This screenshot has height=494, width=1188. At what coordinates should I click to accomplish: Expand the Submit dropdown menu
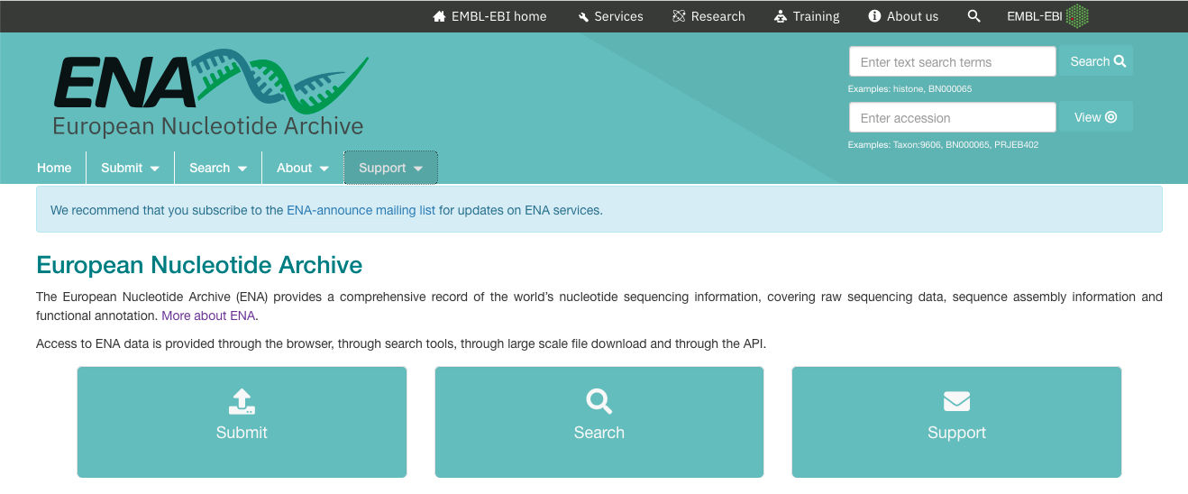click(x=131, y=168)
